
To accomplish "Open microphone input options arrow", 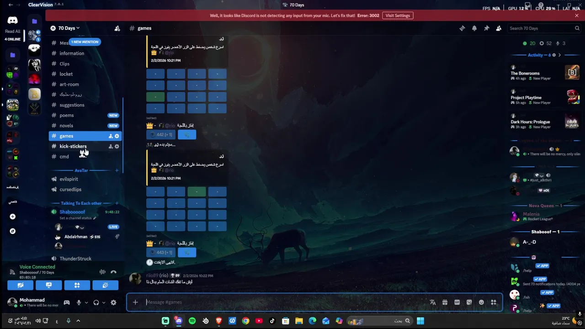I will pos(86,302).
